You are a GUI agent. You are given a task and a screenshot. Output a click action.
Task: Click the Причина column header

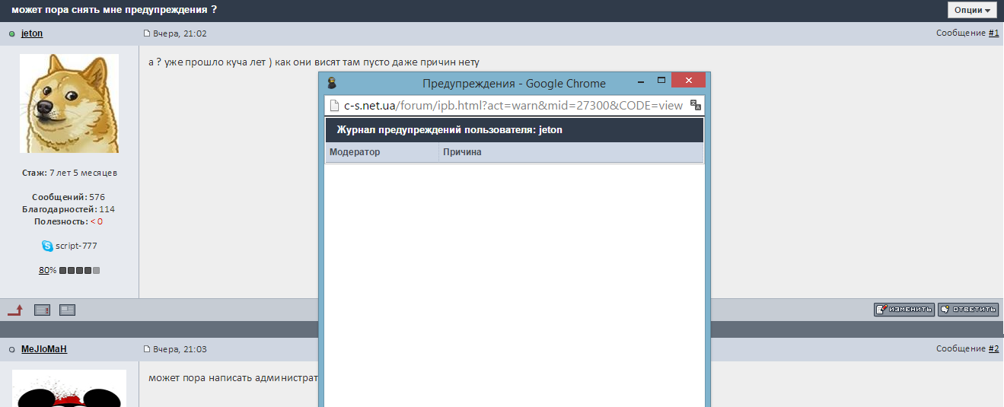[462, 152]
